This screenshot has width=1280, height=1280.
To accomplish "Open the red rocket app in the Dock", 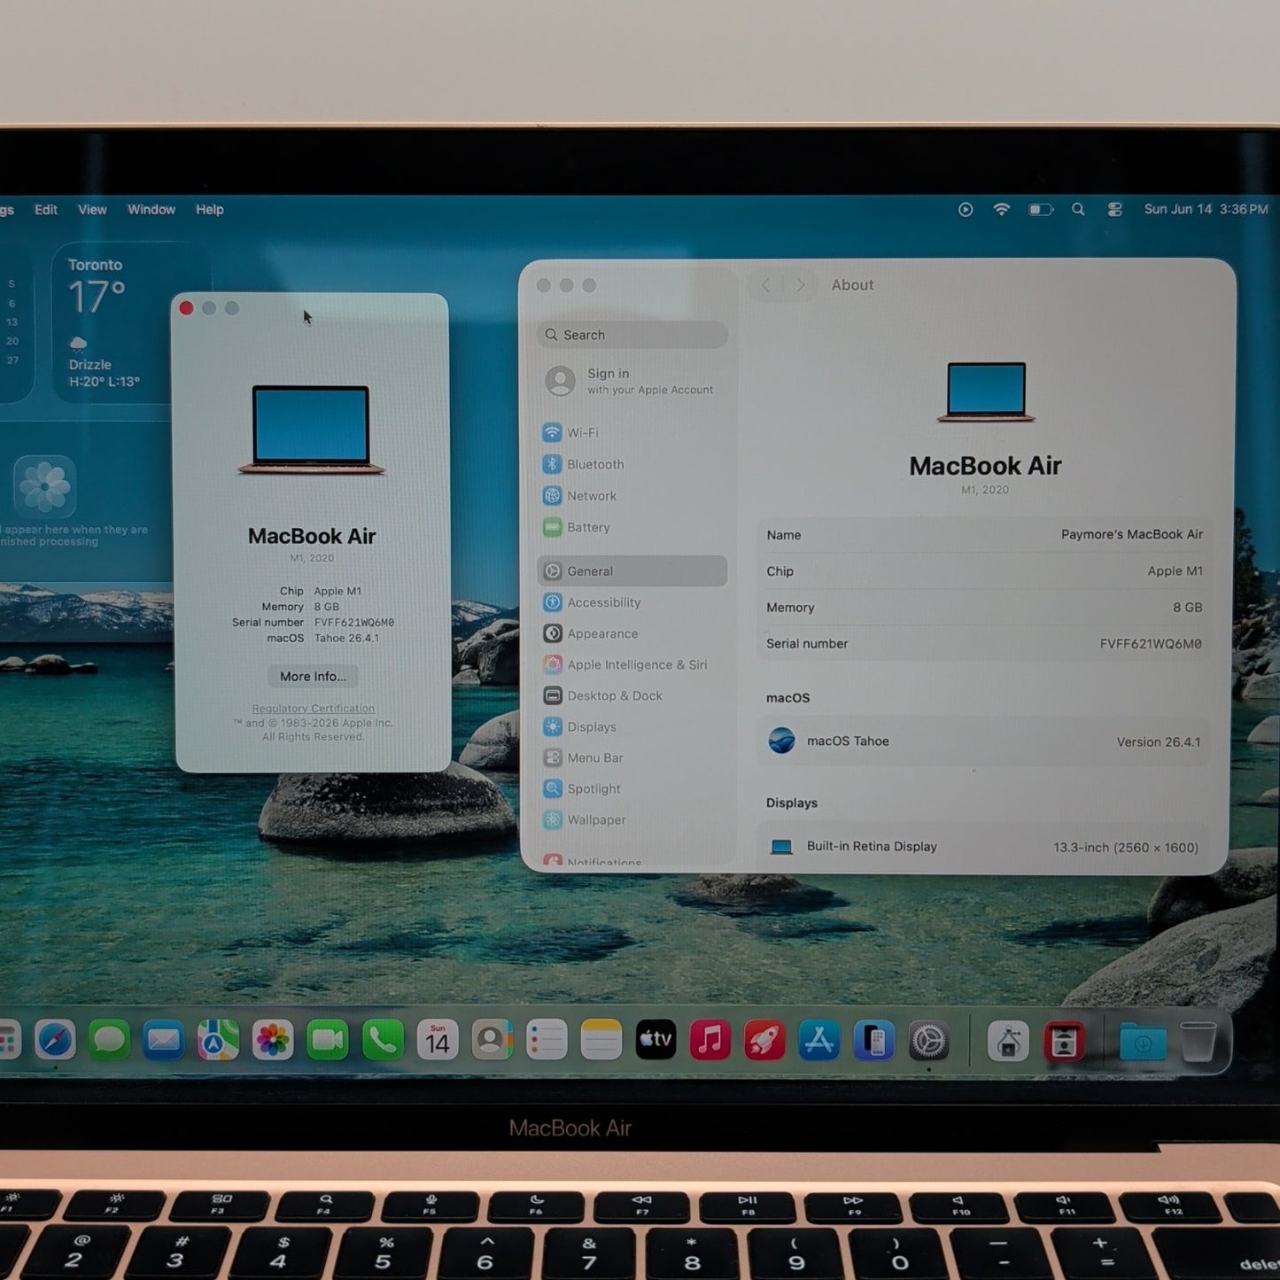I will tap(764, 1040).
